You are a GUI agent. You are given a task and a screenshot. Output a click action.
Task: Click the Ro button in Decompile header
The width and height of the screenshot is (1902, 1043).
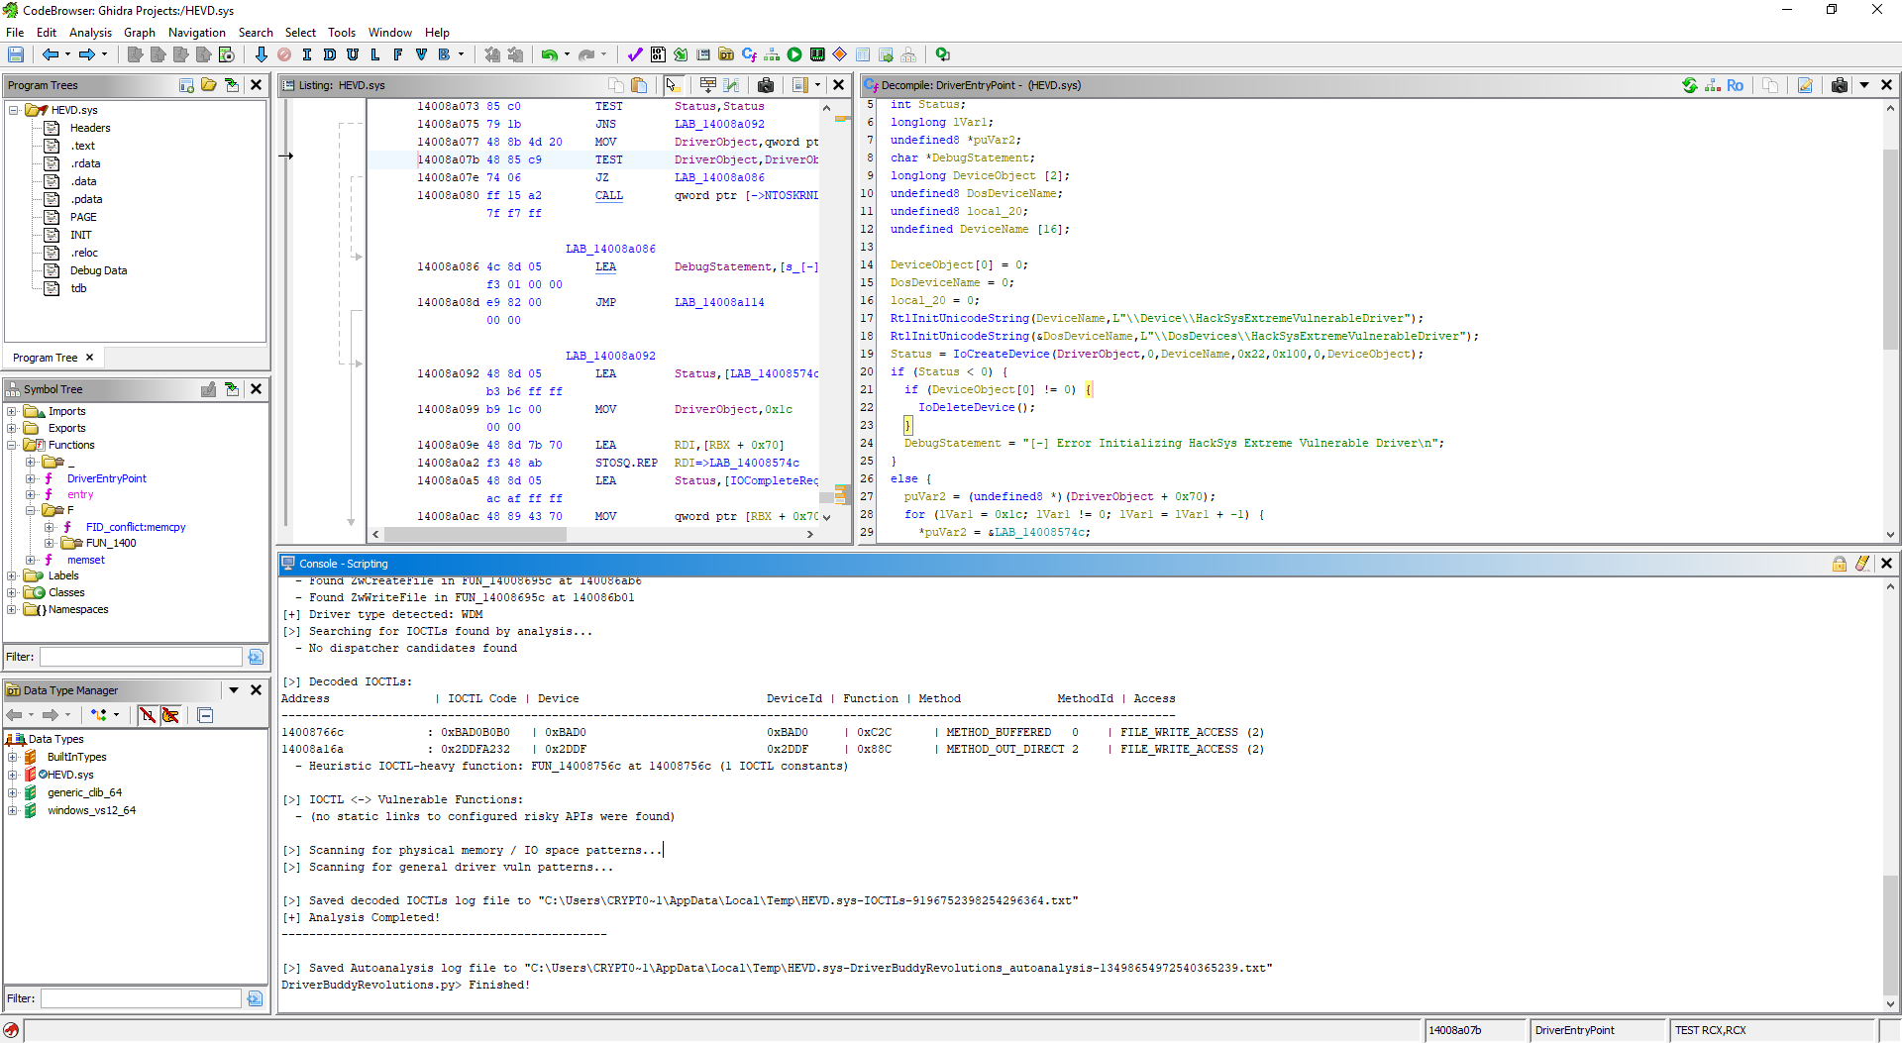(1735, 85)
